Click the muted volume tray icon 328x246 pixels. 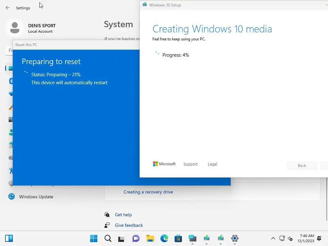click(x=290, y=238)
